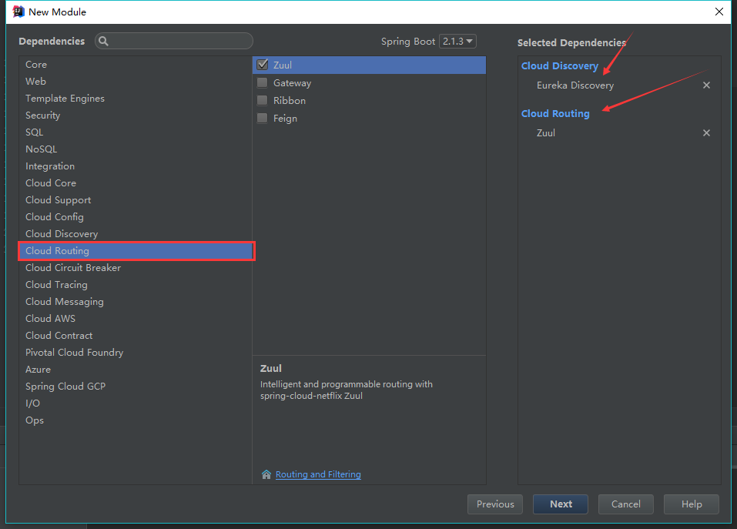This screenshot has height=529, width=737.
Task: Click the Feign label in dependency list
Action: point(285,119)
